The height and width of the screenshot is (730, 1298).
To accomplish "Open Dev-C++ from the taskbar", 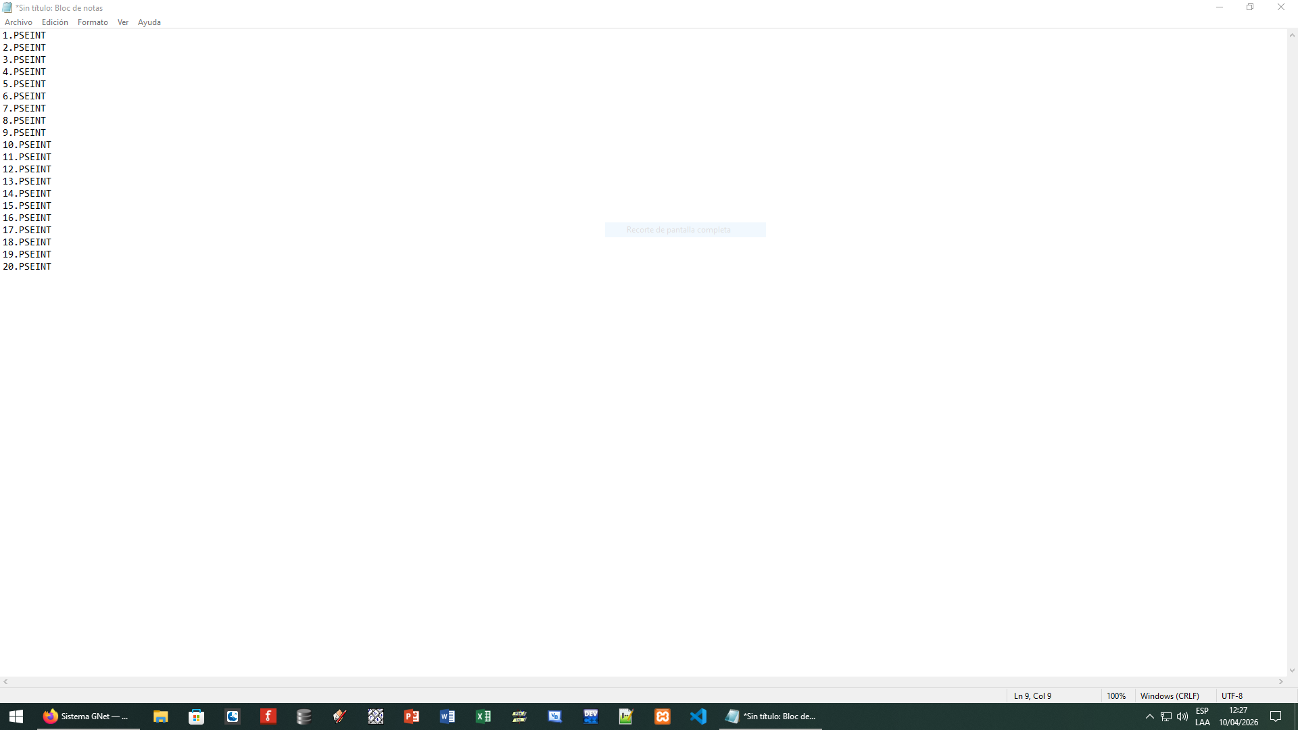I will (x=590, y=716).
